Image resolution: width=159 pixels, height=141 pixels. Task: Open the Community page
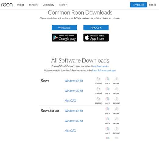point(49,5)
